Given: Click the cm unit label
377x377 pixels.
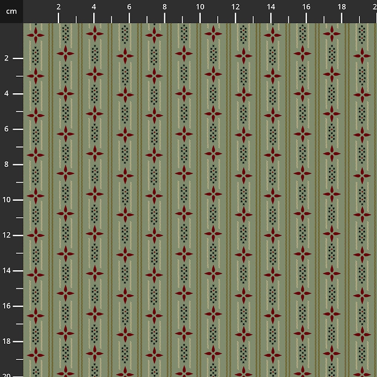Looking at the screenshot, I should click(x=11, y=11).
